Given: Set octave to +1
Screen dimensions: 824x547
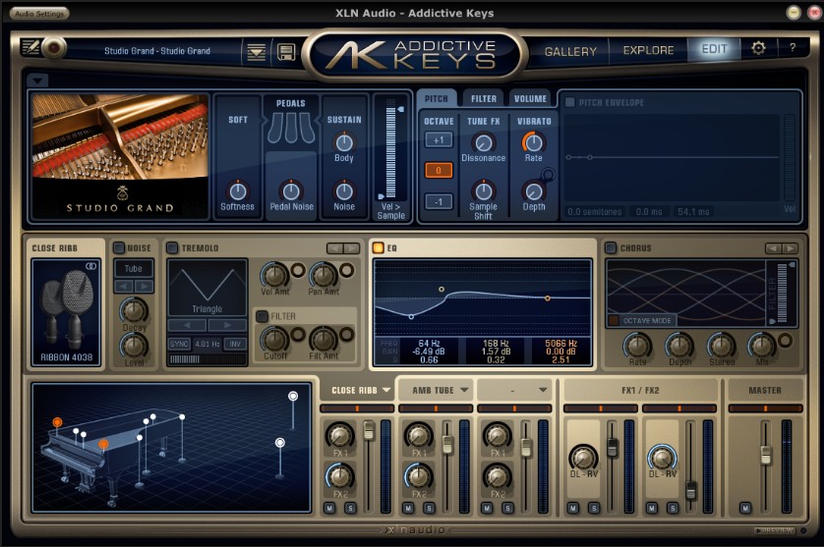Looking at the screenshot, I should pos(439,140).
